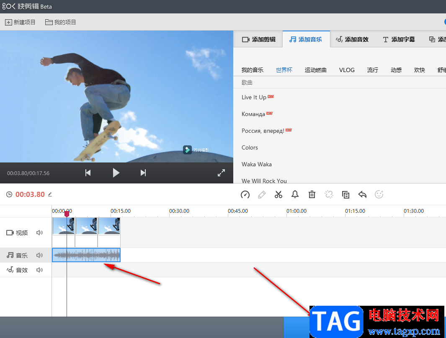Click the copy clip icon
Image resolution: width=446 pixels, height=338 pixels.
tap(345, 195)
